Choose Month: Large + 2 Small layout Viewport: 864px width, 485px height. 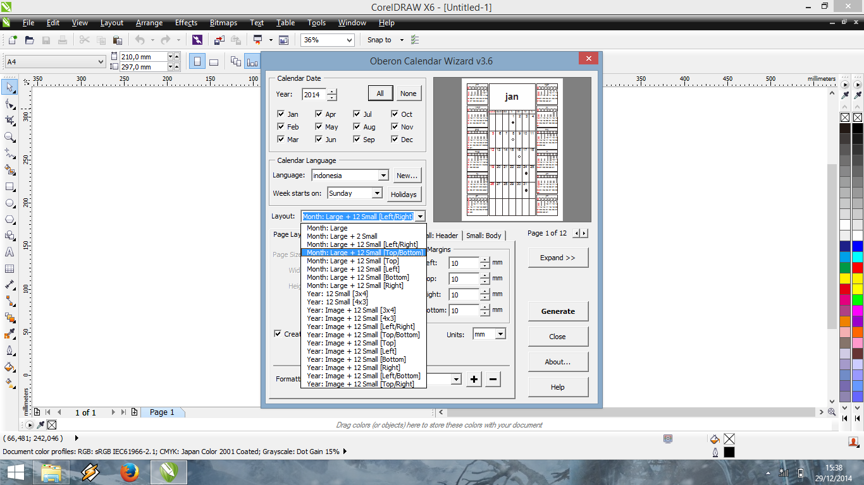coord(364,236)
